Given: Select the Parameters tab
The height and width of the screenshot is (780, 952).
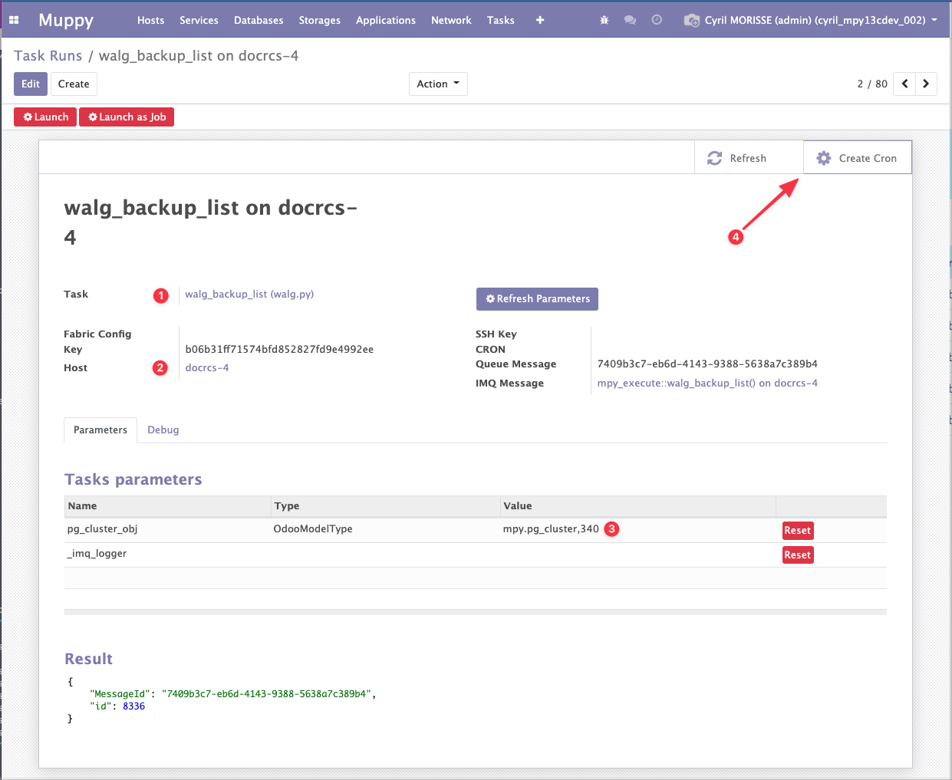Looking at the screenshot, I should 100,429.
